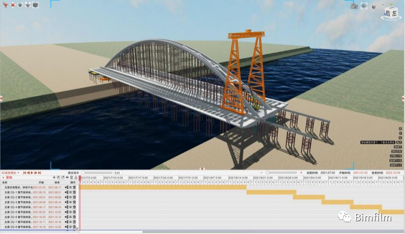
Task: Pick the scale object tool icon
Action: [28, 5]
